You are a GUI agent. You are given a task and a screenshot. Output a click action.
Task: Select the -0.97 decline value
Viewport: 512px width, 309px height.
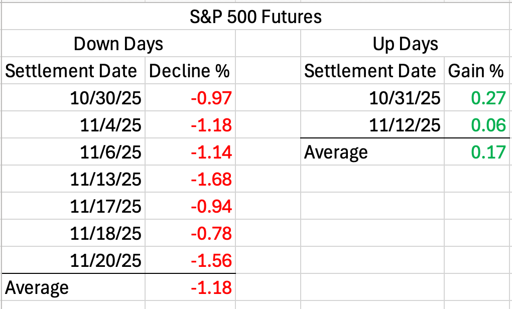click(211, 98)
